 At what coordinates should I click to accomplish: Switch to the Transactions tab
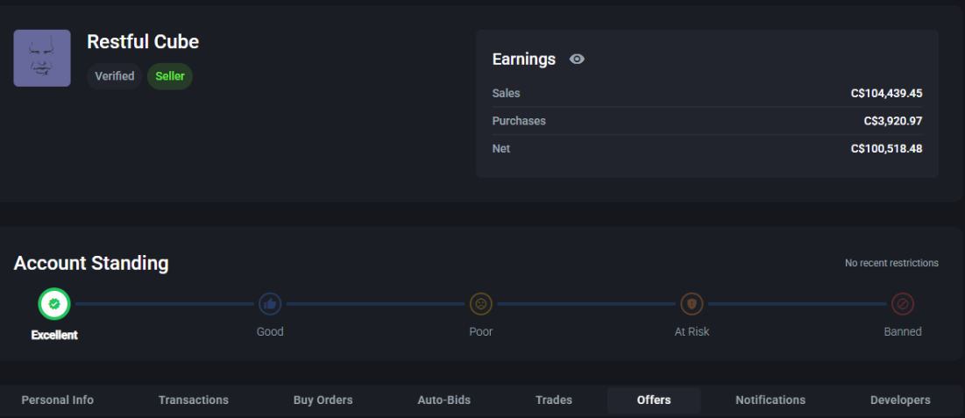point(194,400)
